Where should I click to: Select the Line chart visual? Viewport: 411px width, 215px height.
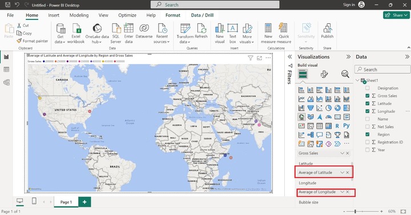(301, 99)
